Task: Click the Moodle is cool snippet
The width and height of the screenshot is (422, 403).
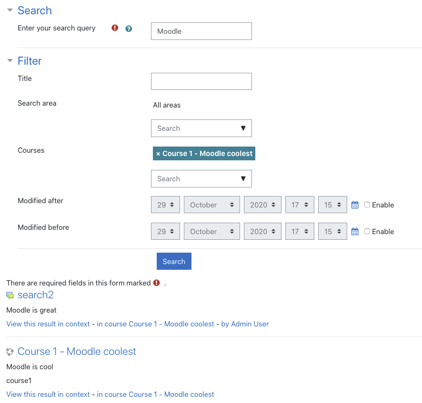Action: click(x=30, y=367)
